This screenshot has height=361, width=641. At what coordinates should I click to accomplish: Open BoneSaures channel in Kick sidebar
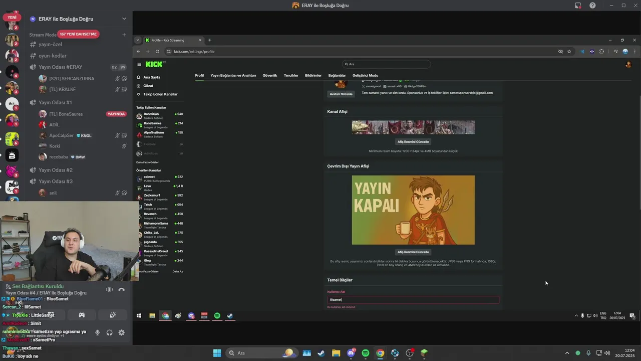point(159,124)
